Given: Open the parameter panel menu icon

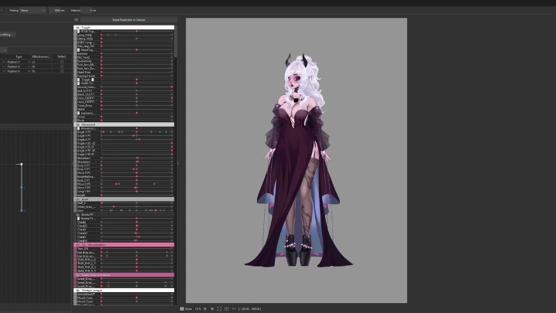Looking at the screenshot, I should 76,20.
